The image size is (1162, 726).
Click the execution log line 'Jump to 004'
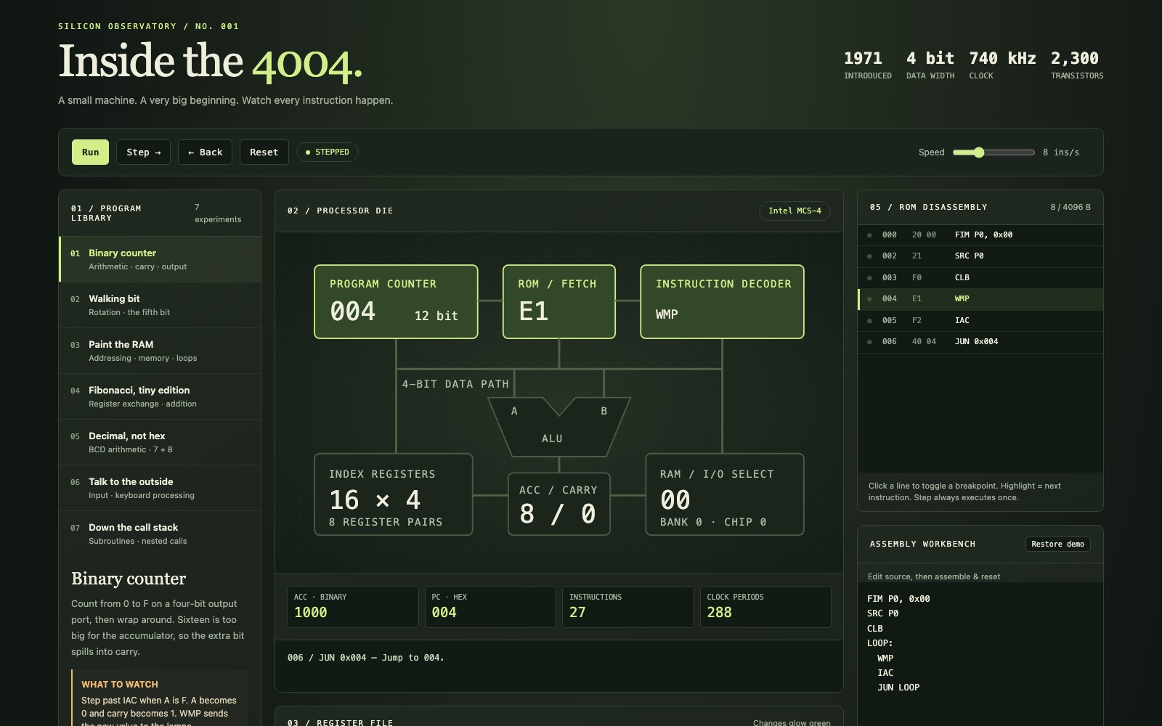(x=366, y=658)
